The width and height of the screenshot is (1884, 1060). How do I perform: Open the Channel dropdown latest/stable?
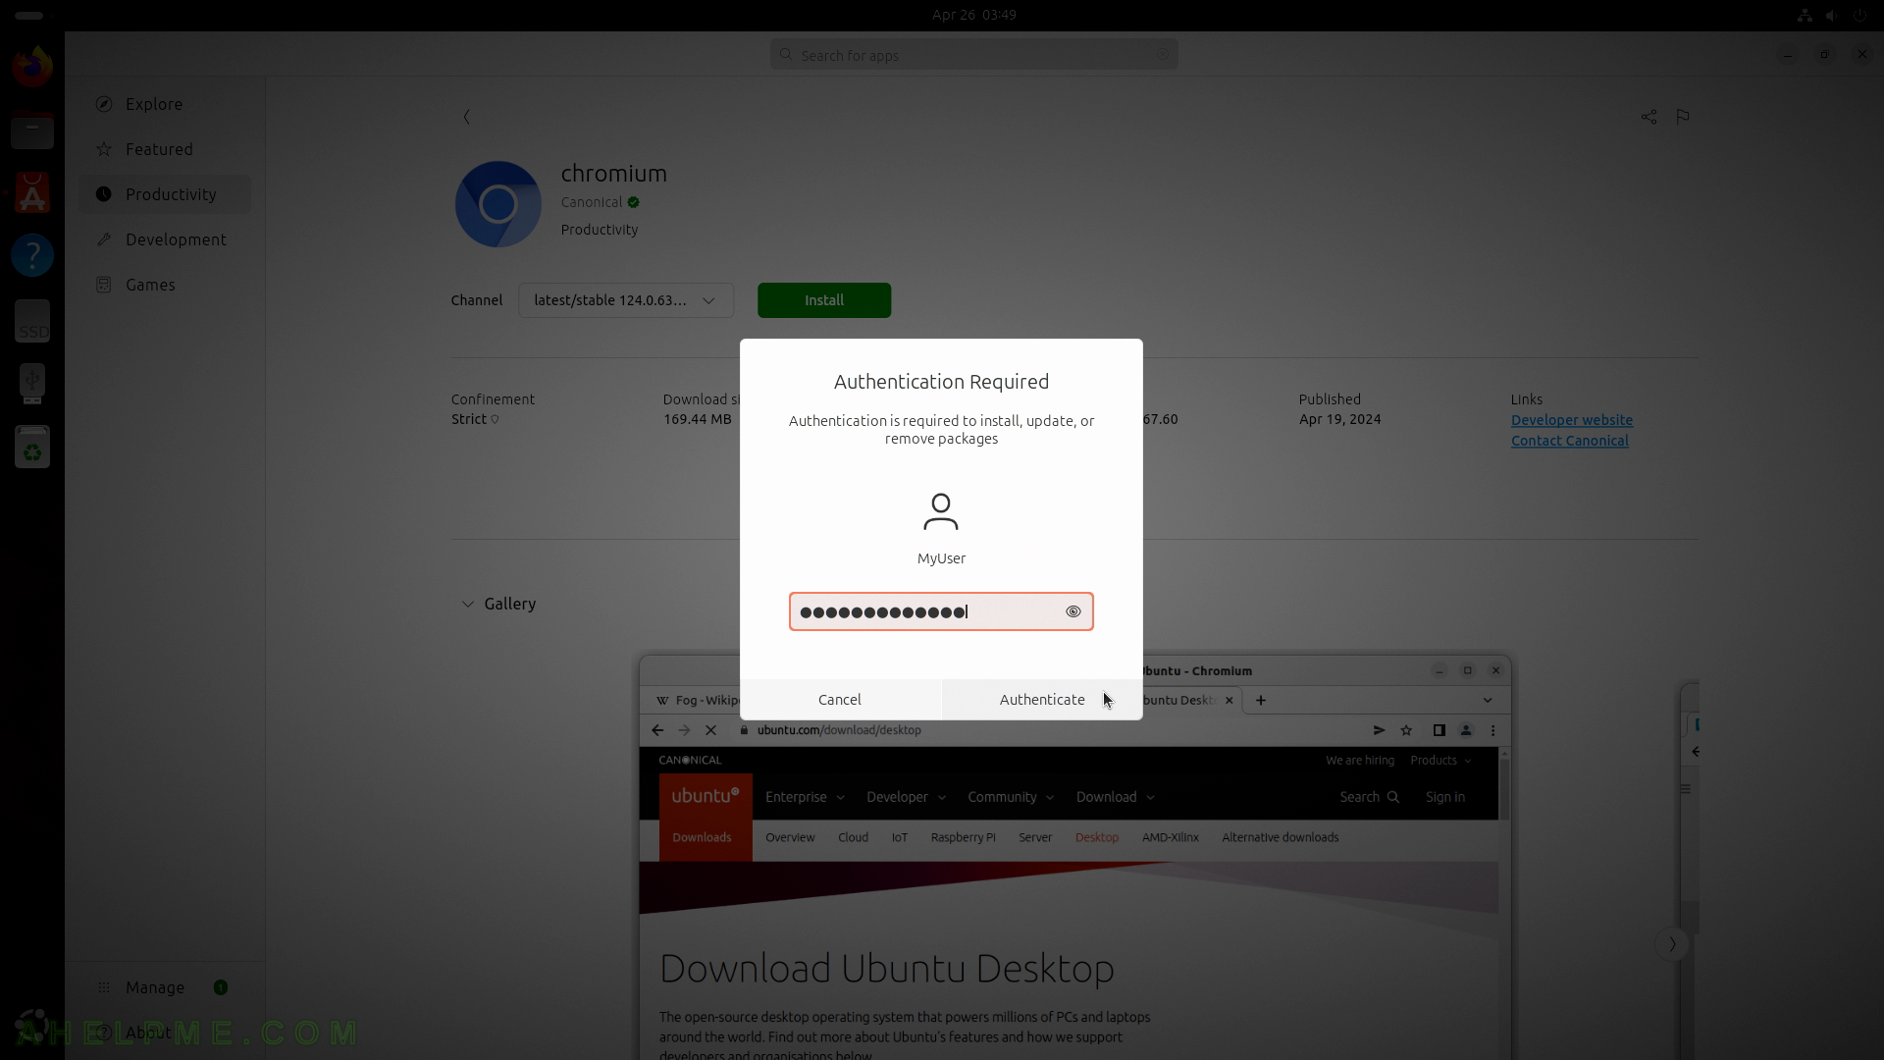(x=626, y=300)
